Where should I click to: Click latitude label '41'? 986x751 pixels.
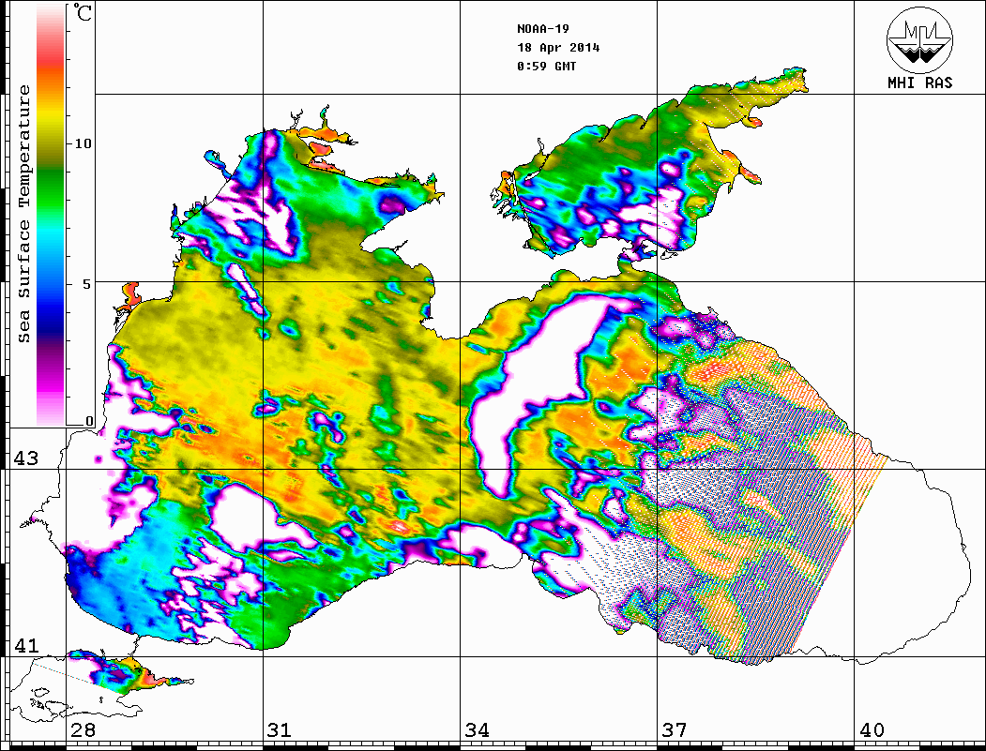click(25, 645)
